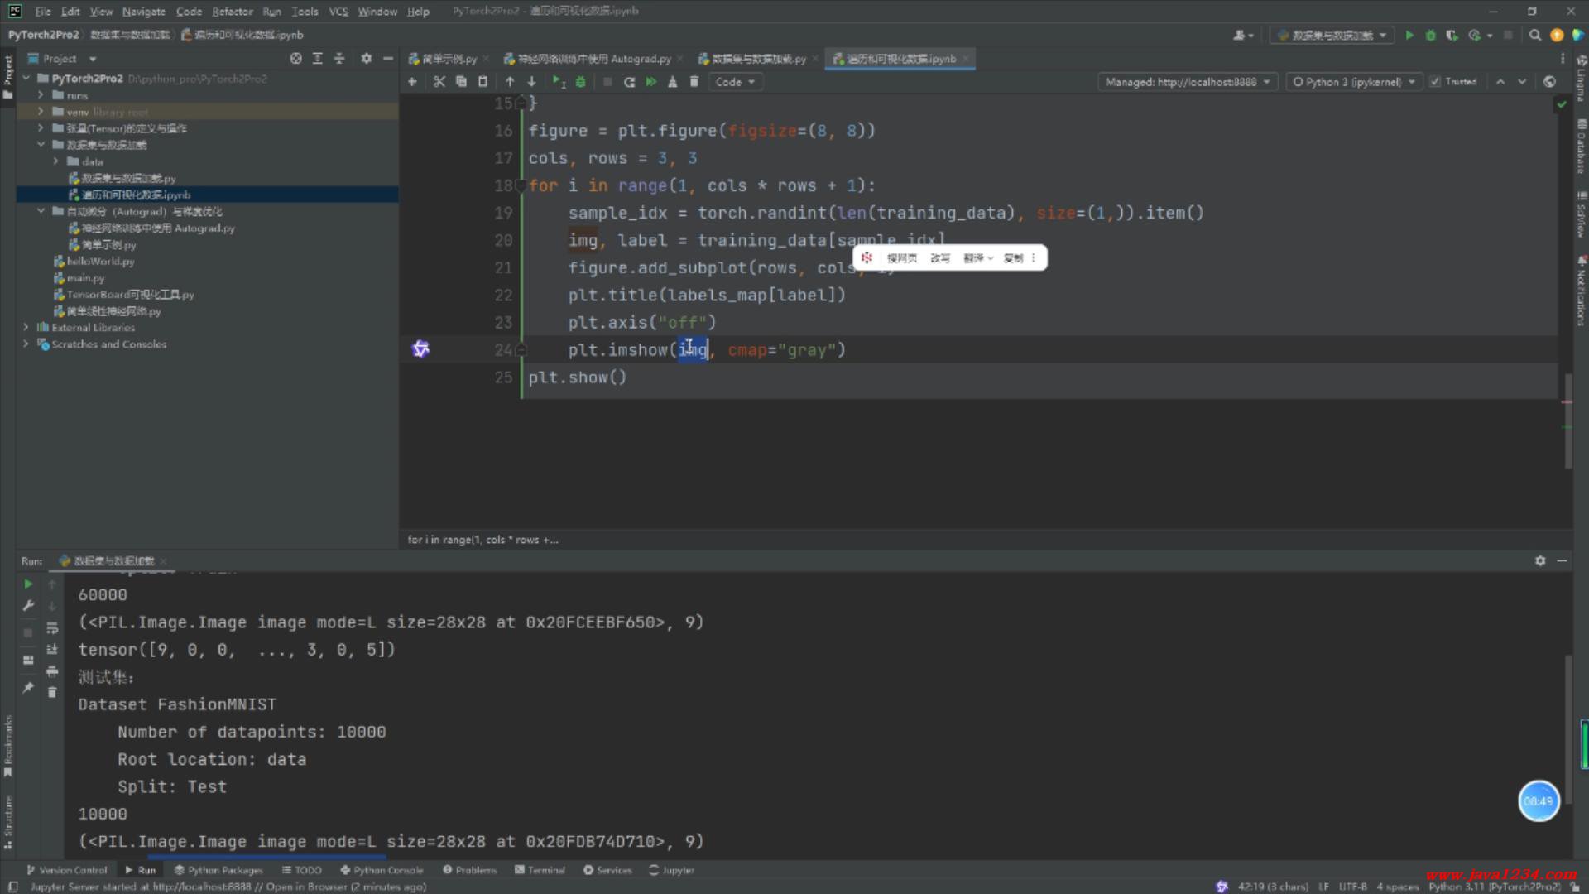
Task: Open the Python Packages tool window
Action: click(x=218, y=870)
